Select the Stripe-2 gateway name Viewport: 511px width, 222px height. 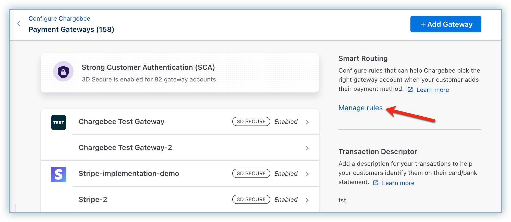pyautogui.click(x=93, y=200)
